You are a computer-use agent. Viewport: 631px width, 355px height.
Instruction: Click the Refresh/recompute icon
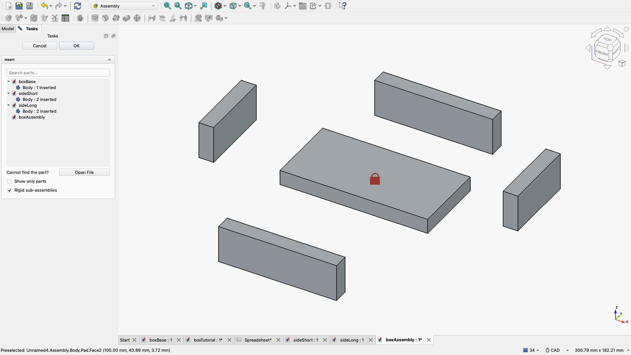[78, 6]
